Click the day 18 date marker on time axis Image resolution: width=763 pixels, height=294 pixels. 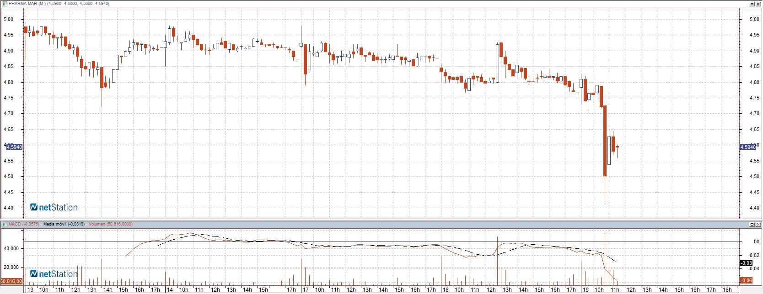(x=445, y=290)
